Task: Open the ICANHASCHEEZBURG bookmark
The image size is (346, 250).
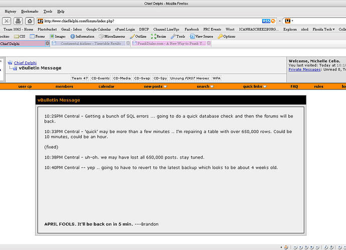Action: pos(259,29)
